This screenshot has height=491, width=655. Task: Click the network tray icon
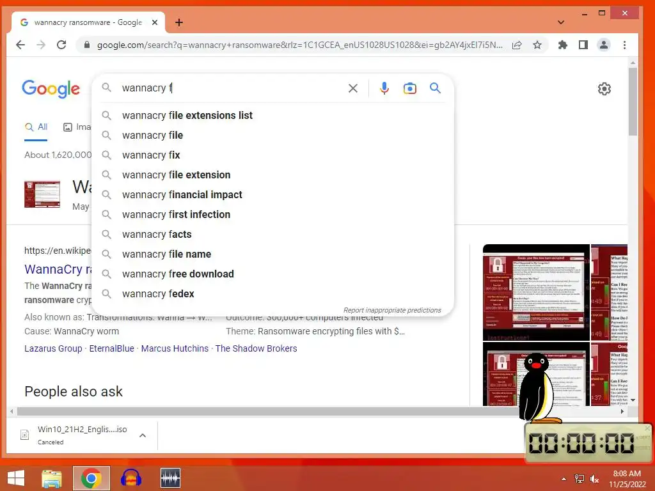(x=579, y=479)
